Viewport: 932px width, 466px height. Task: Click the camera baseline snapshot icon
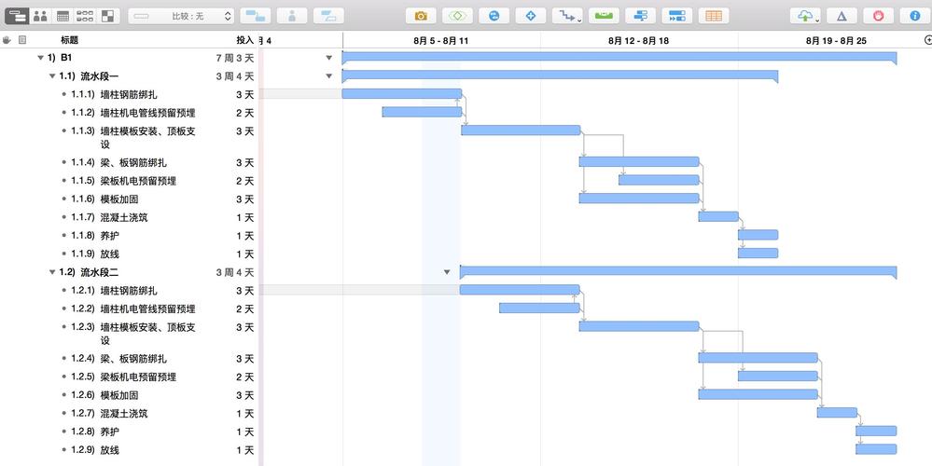[421, 16]
